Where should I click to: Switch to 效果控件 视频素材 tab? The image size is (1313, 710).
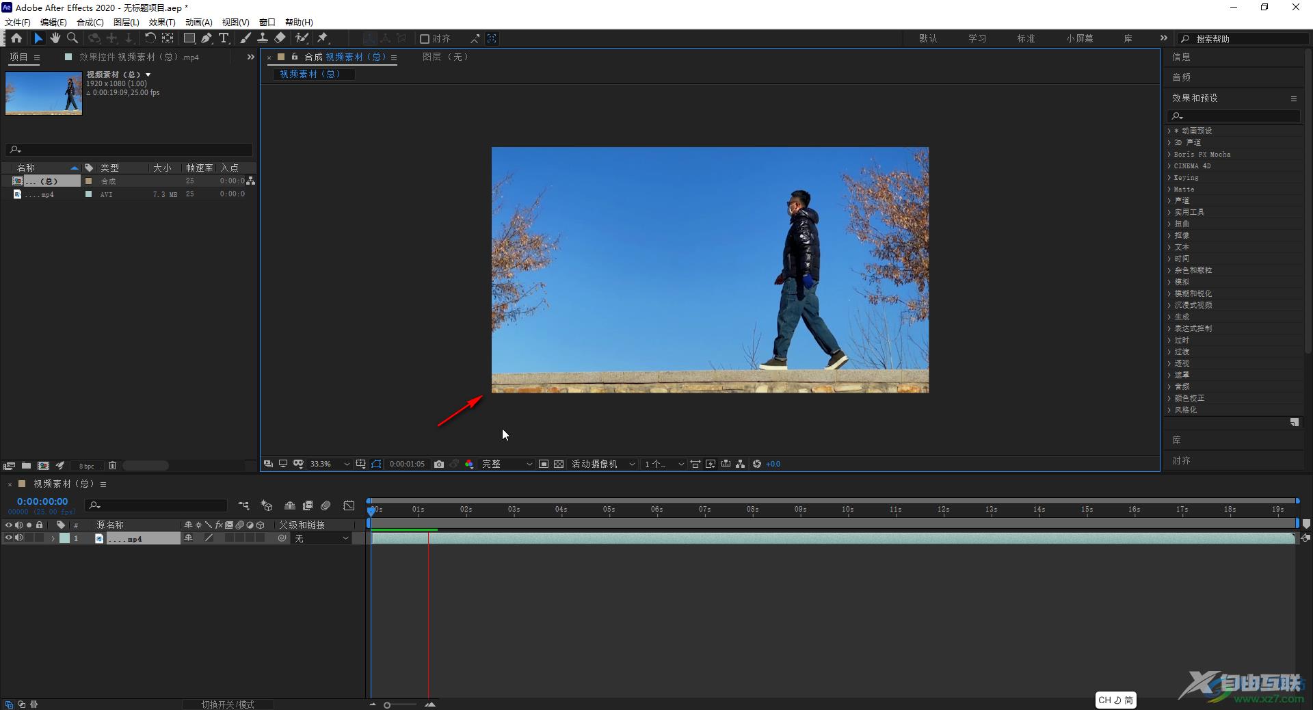click(x=139, y=57)
